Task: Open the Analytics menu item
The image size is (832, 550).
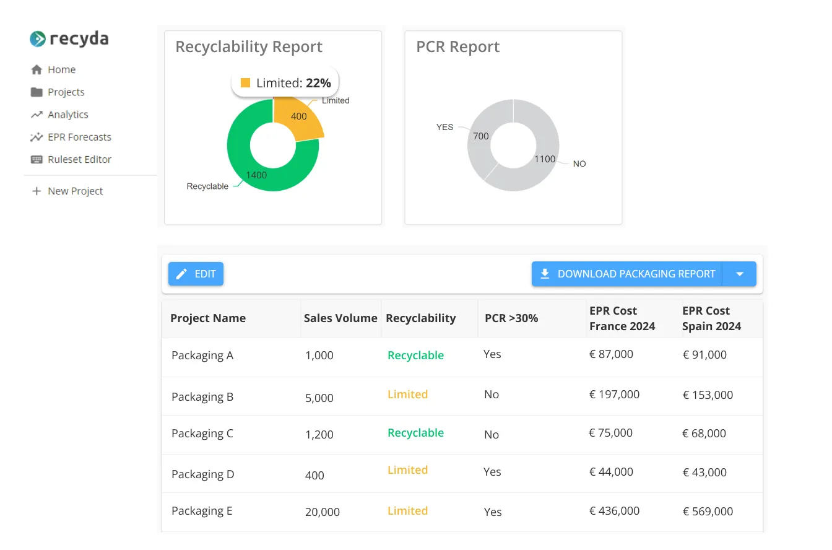Action: 67,115
